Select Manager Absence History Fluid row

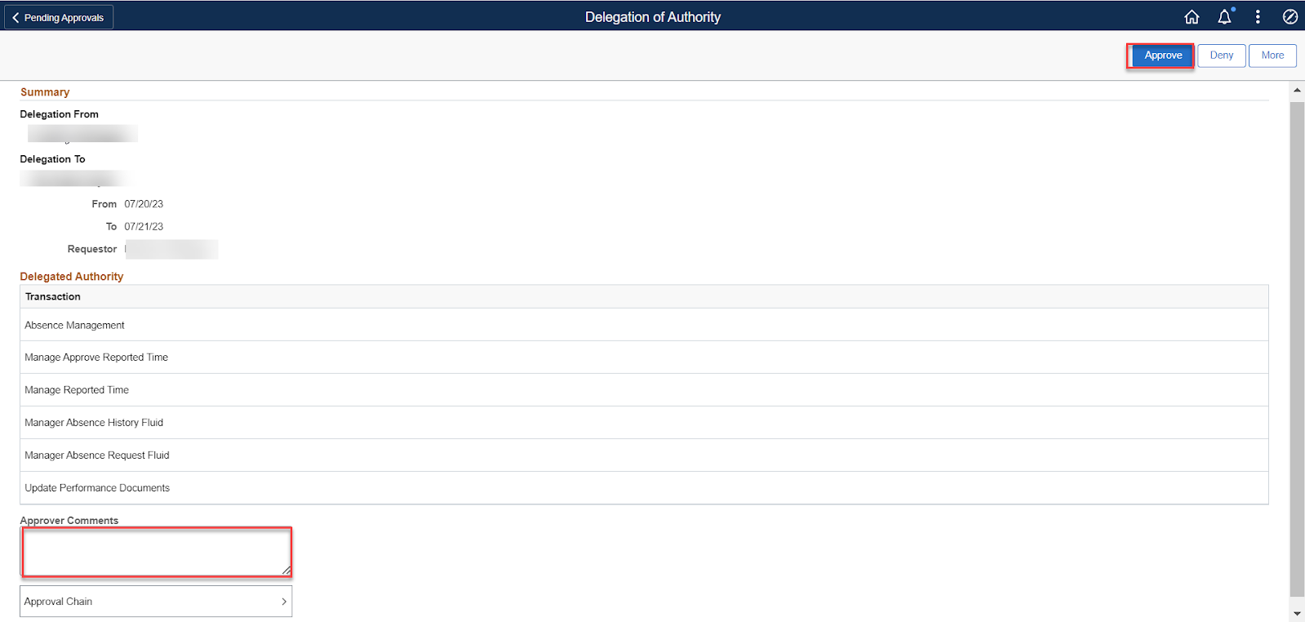pos(644,423)
